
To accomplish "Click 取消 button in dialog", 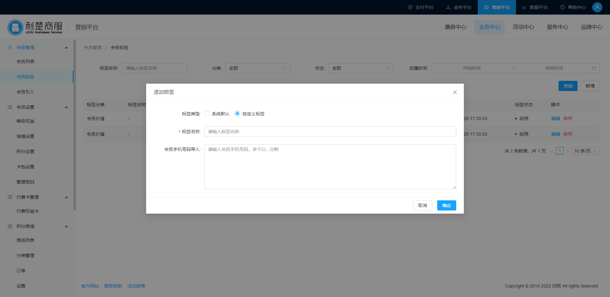I will 423,205.
